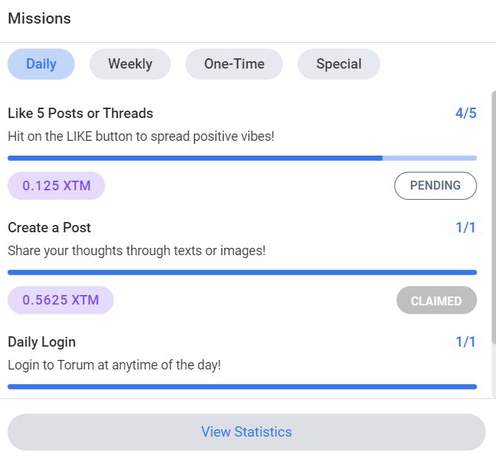Click the 0.125 XTM reward badge
The image size is (496, 458).
56,186
